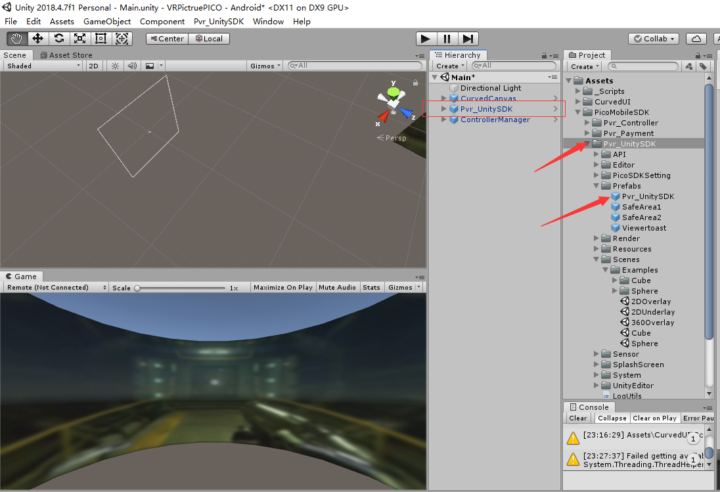Click the Step frame button

(468, 38)
